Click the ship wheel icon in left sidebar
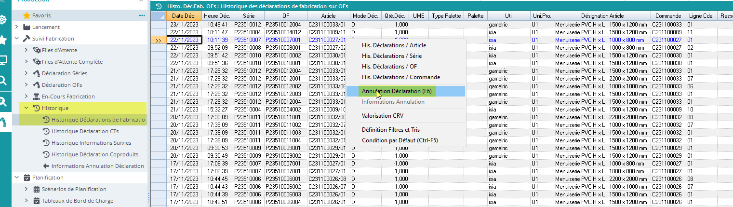The image size is (733, 207). (3, 20)
